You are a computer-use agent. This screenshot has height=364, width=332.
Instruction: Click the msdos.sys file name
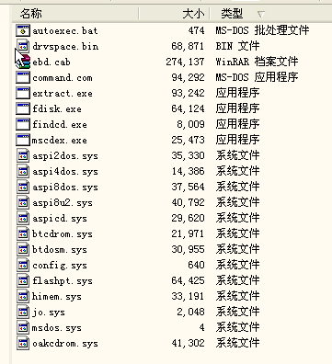click(x=57, y=328)
